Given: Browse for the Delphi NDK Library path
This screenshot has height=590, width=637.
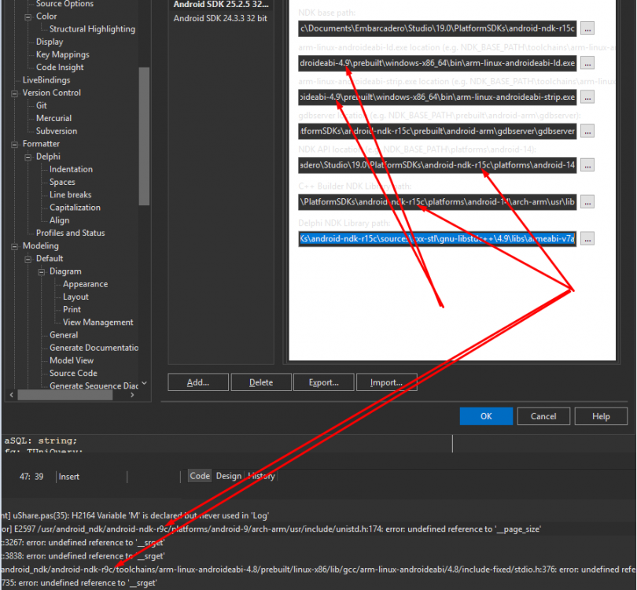Looking at the screenshot, I should pos(587,238).
